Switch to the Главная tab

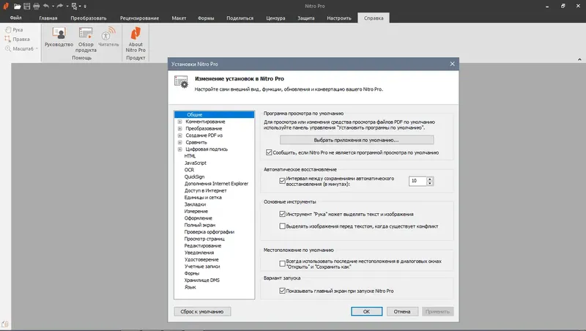[48, 18]
